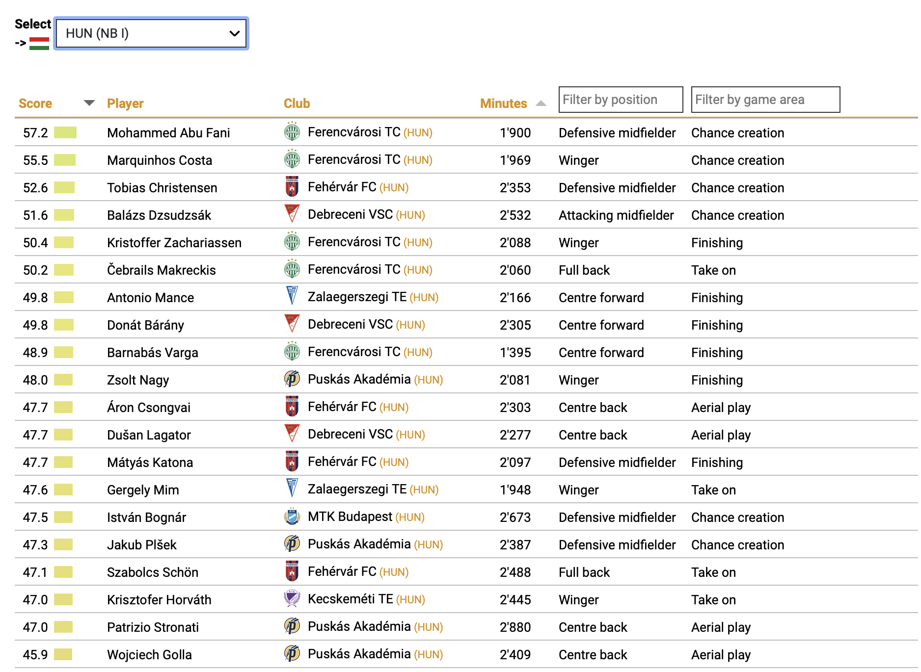Screen dimensions: 921x672
Task: Click Ferencvárosi crest in Zachariassen row
Action: point(292,241)
